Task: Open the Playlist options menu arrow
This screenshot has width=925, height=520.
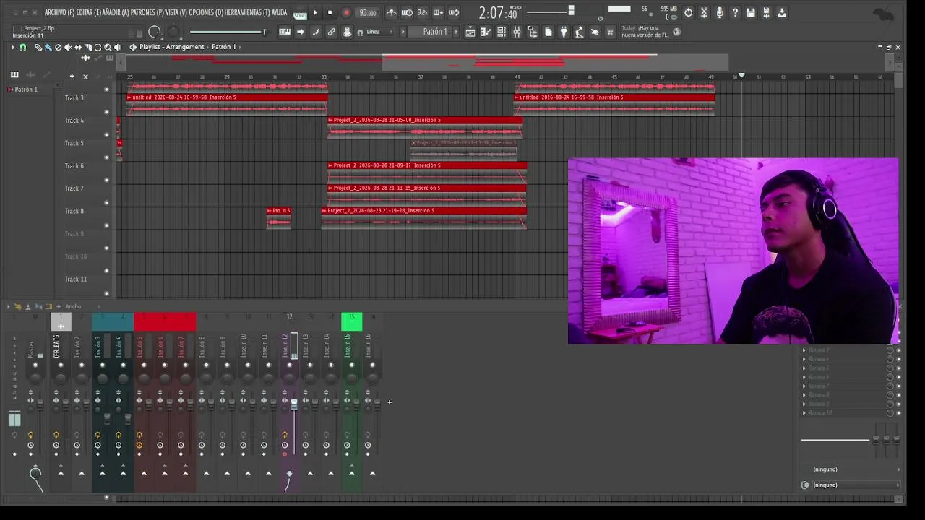Action: [x=12, y=47]
